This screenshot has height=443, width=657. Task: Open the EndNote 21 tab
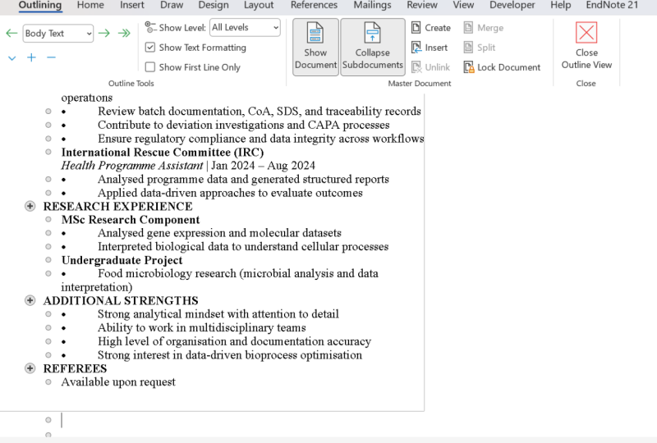612,5
